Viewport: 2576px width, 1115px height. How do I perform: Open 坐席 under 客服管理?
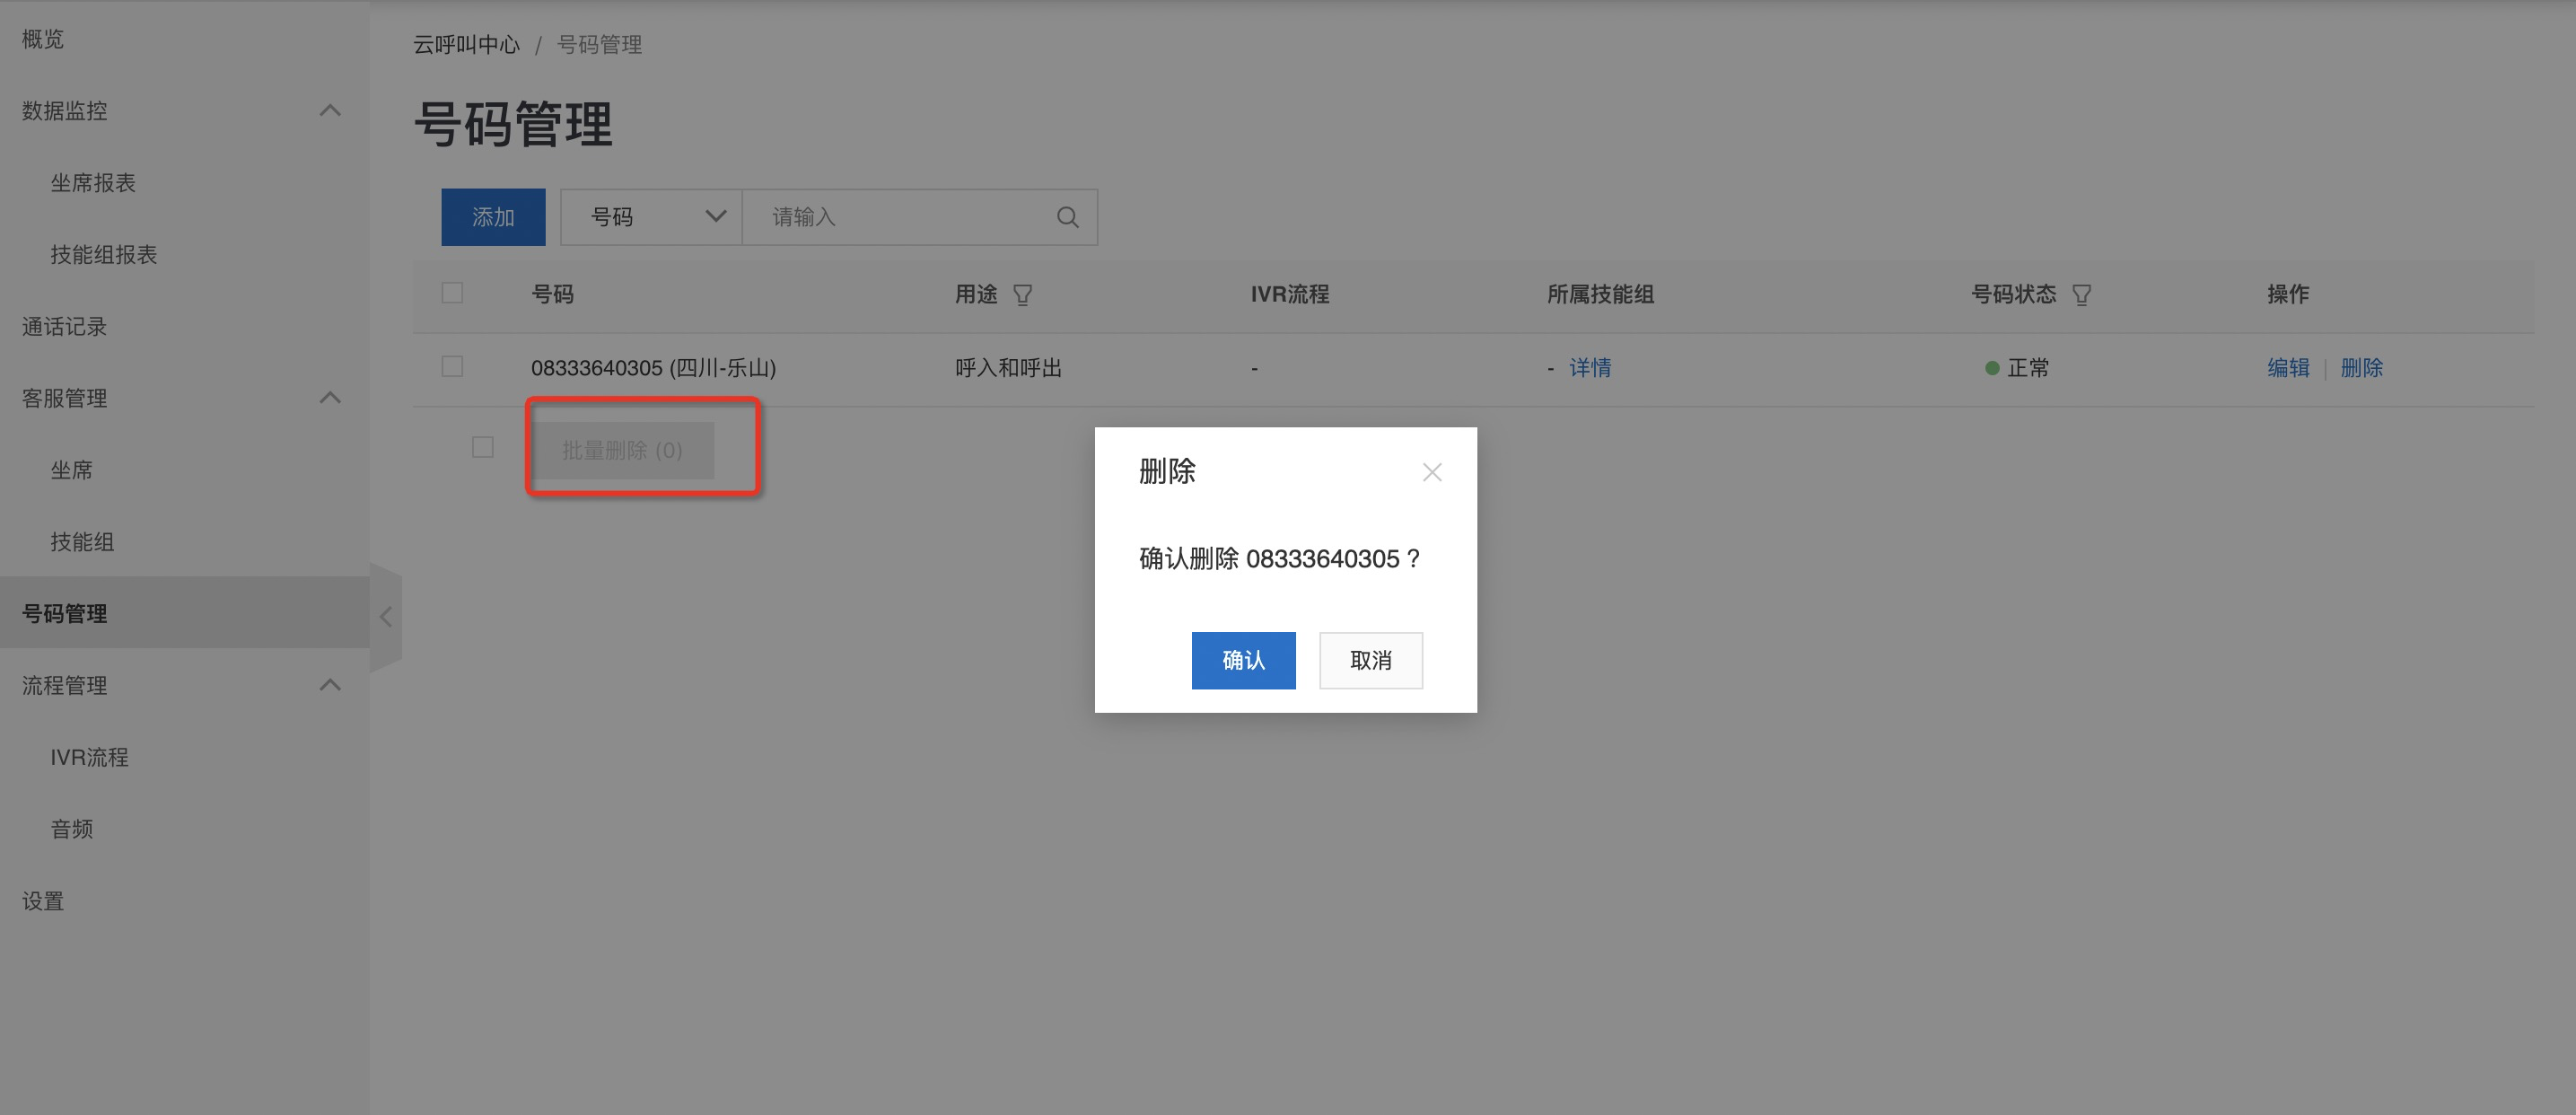point(72,470)
